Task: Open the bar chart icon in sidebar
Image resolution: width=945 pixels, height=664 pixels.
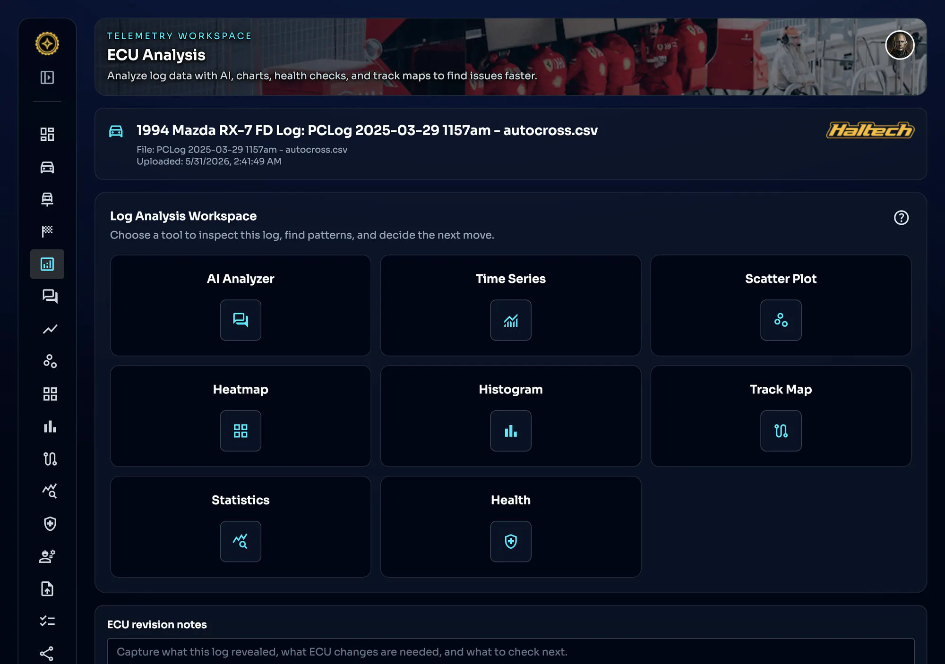Action: pos(50,426)
